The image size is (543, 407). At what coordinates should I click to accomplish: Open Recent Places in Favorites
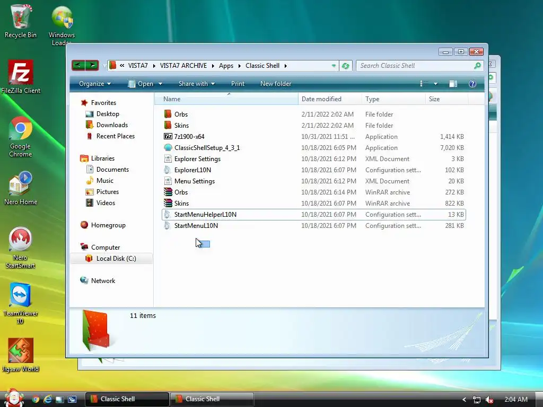pos(115,136)
